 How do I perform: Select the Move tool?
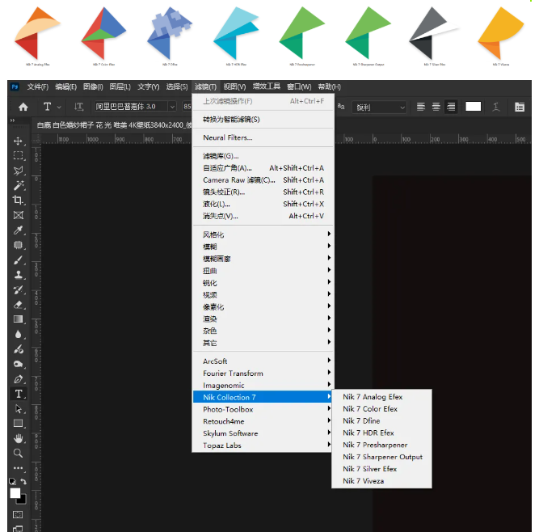19,141
